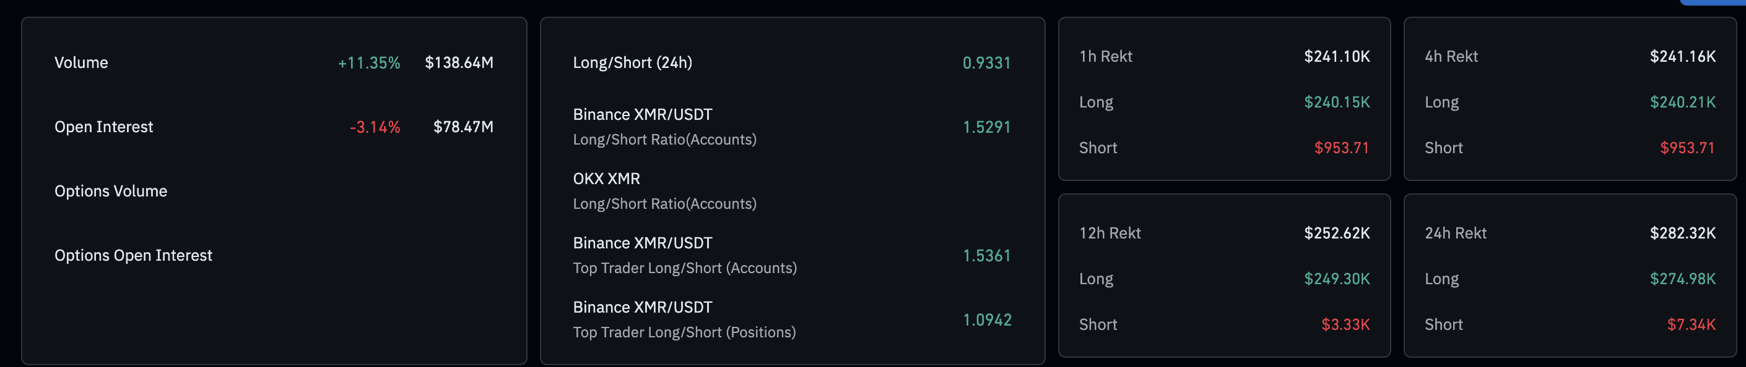Screen dimensions: 1746x367
Task: Click the 1h Rekt heading
Action: [x=1105, y=57]
